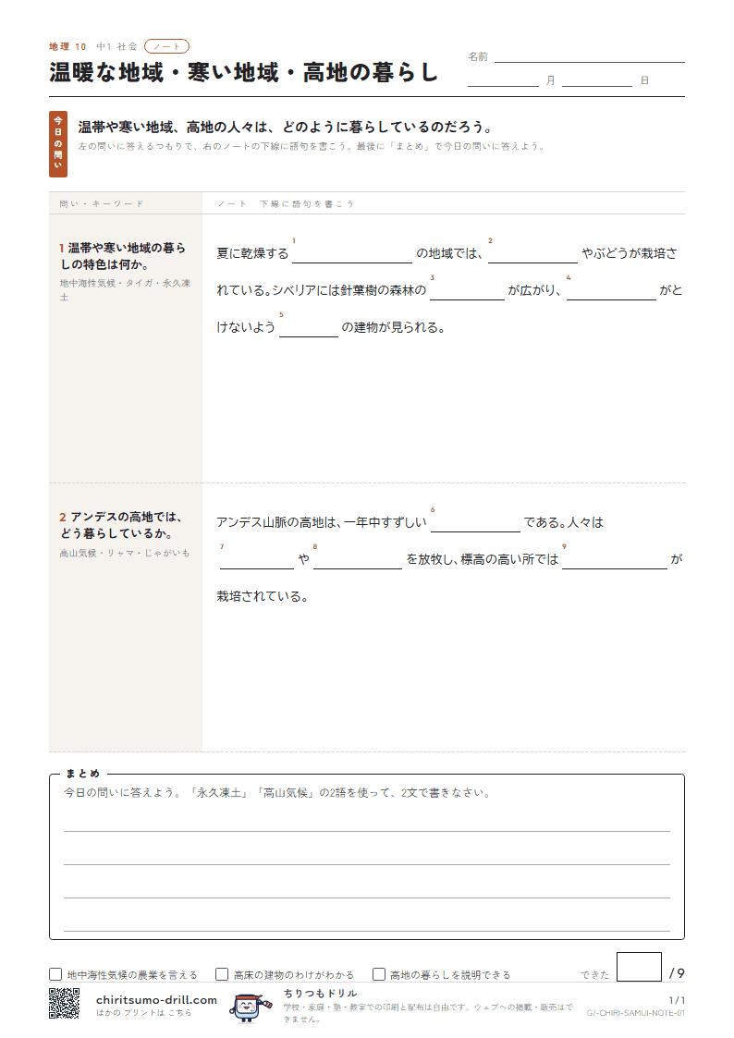This screenshot has width=734, height=1038.
Task: Click blank 1 after 夏に乾燥する
Action: (352, 254)
